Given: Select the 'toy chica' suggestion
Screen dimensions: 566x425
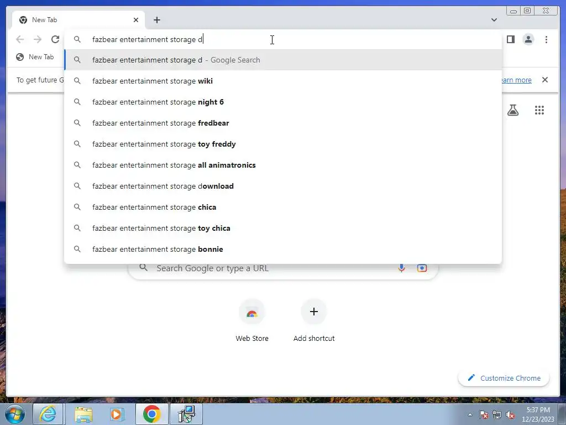Looking at the screenshot, I should coord(283,228).
